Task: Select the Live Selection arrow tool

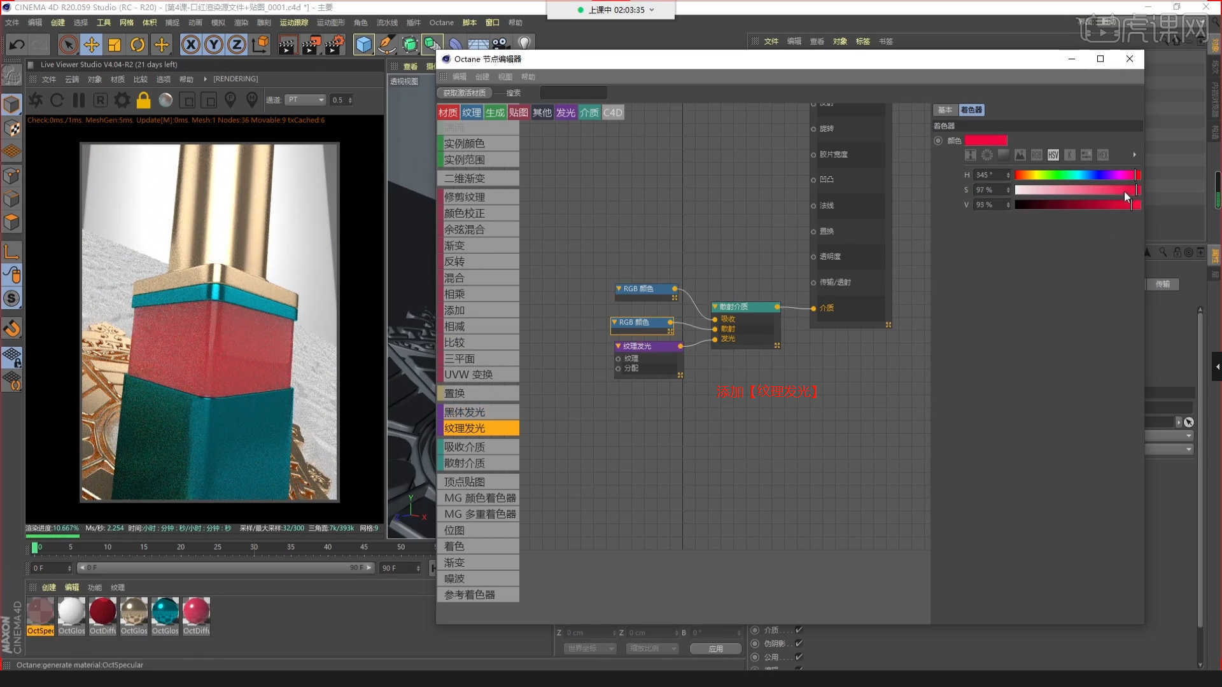Action: tap(68, 45)
